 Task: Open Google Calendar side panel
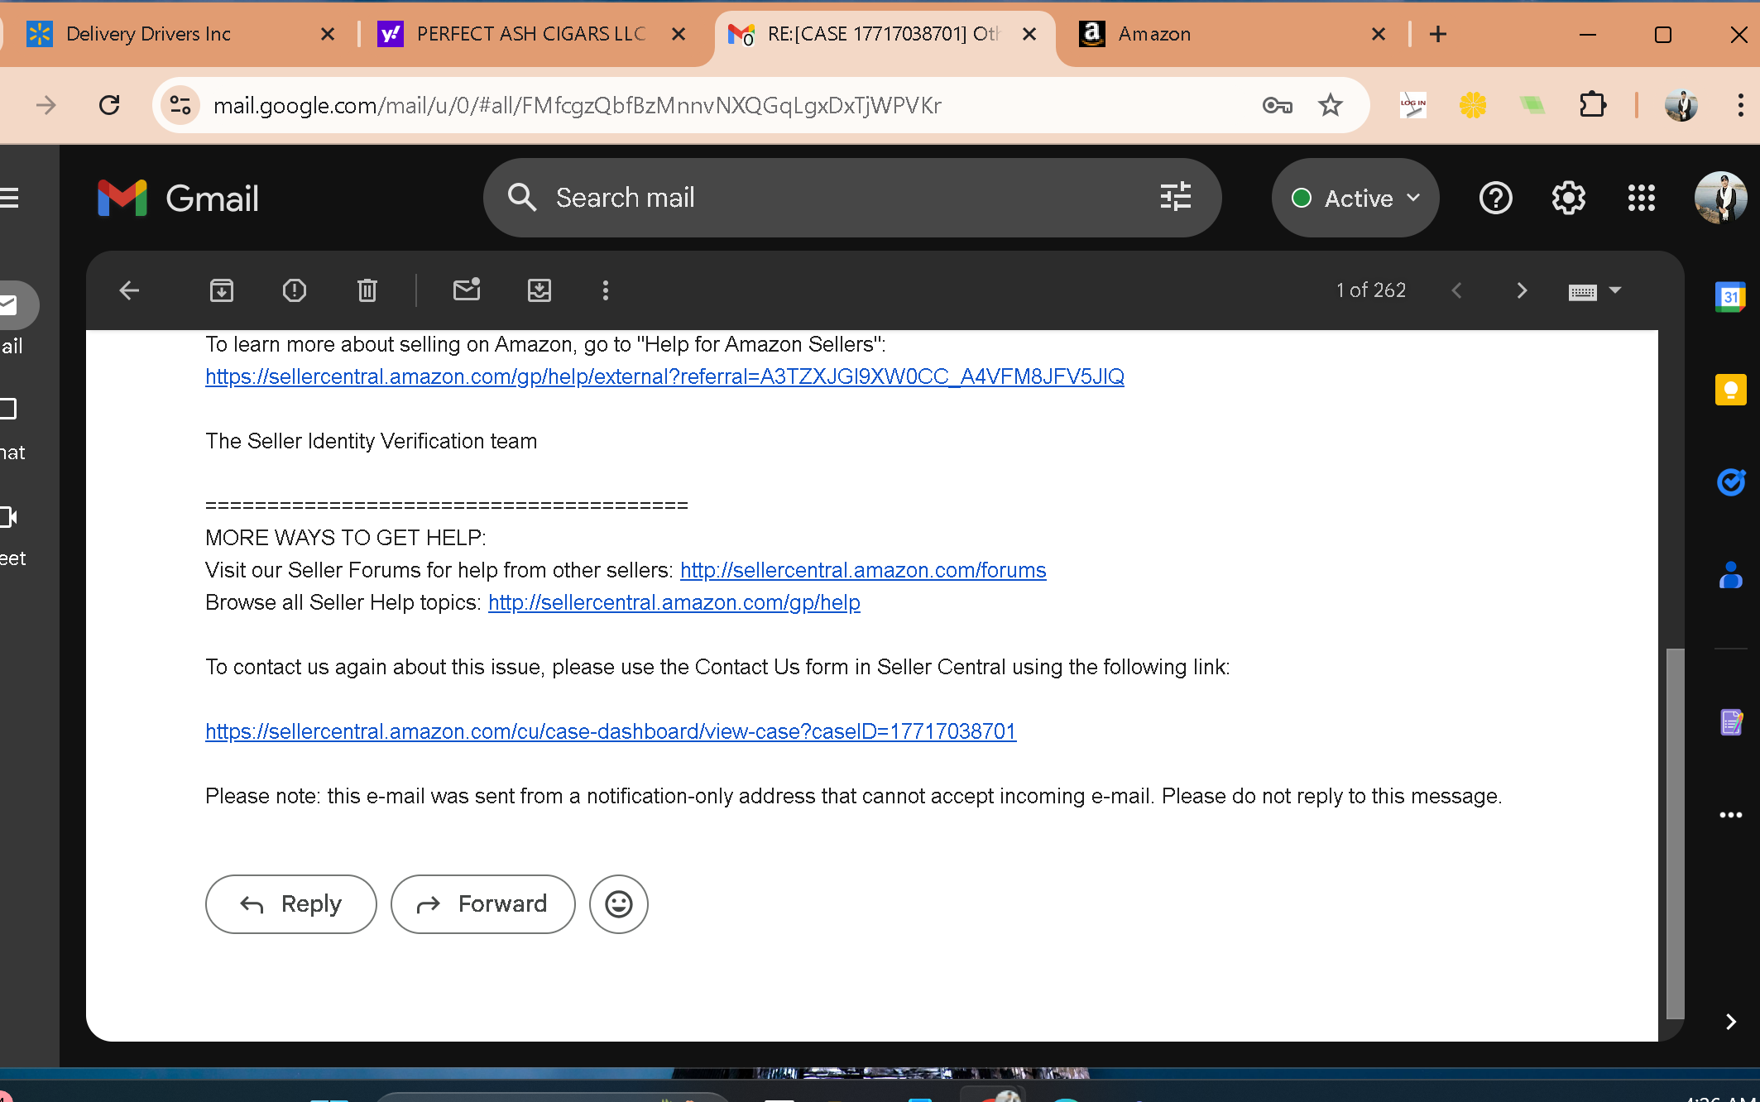point(1730,297)
